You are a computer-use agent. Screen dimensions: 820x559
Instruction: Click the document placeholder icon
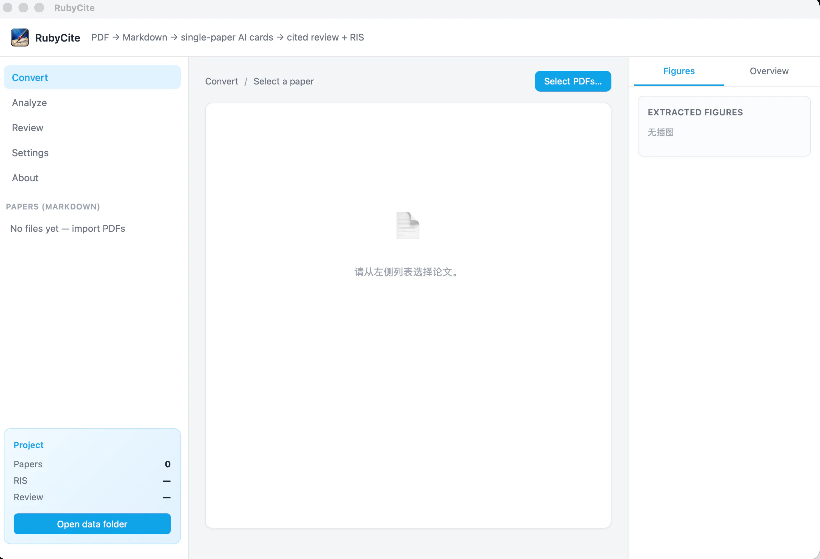tap(408, 225)
